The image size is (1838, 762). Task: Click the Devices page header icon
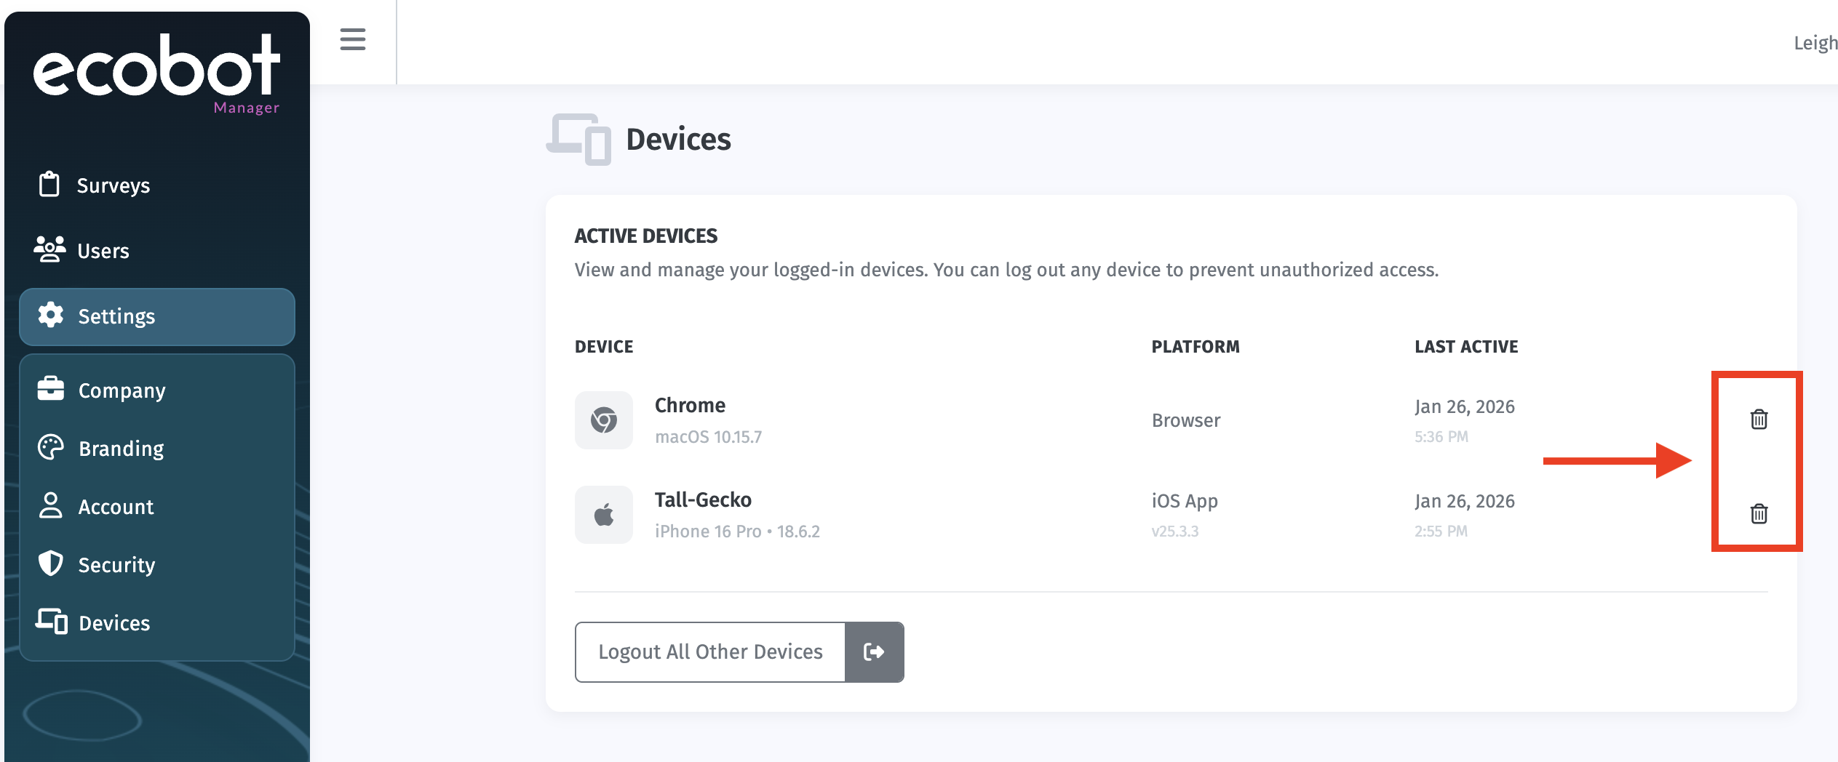point(578,139)
